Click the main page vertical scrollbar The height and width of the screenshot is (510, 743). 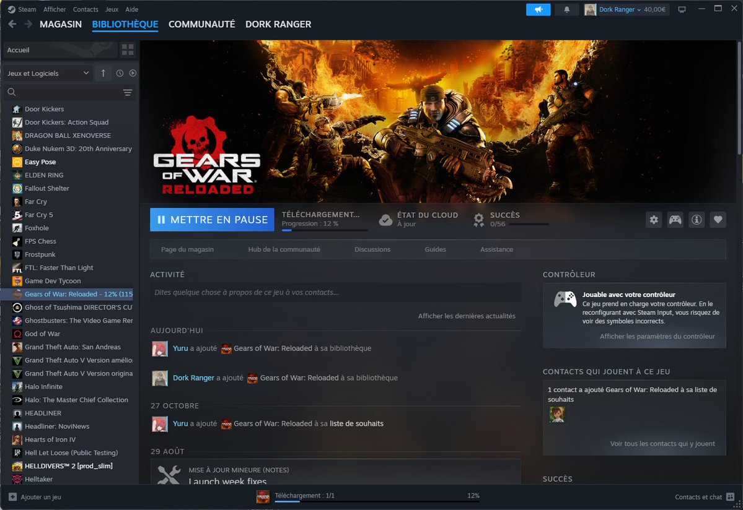coord(739,98)
